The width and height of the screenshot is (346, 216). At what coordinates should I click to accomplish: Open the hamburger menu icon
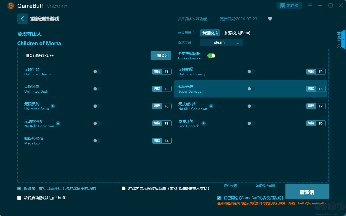(310, 5)
